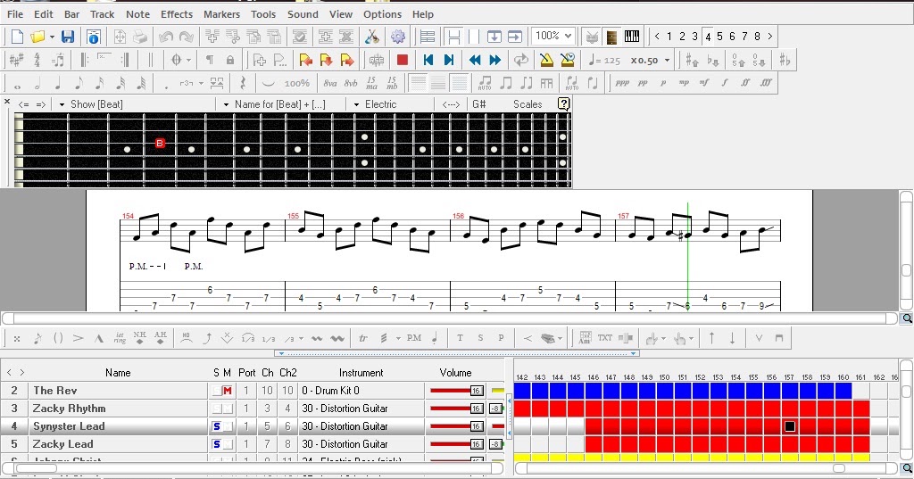The image size is (914, 479).
Task: Open the 100% zoom dropdown
Action: click(x=553, y=37)
